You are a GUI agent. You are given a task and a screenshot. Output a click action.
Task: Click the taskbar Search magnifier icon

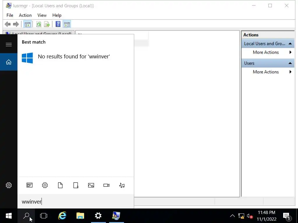coord(26,216)
